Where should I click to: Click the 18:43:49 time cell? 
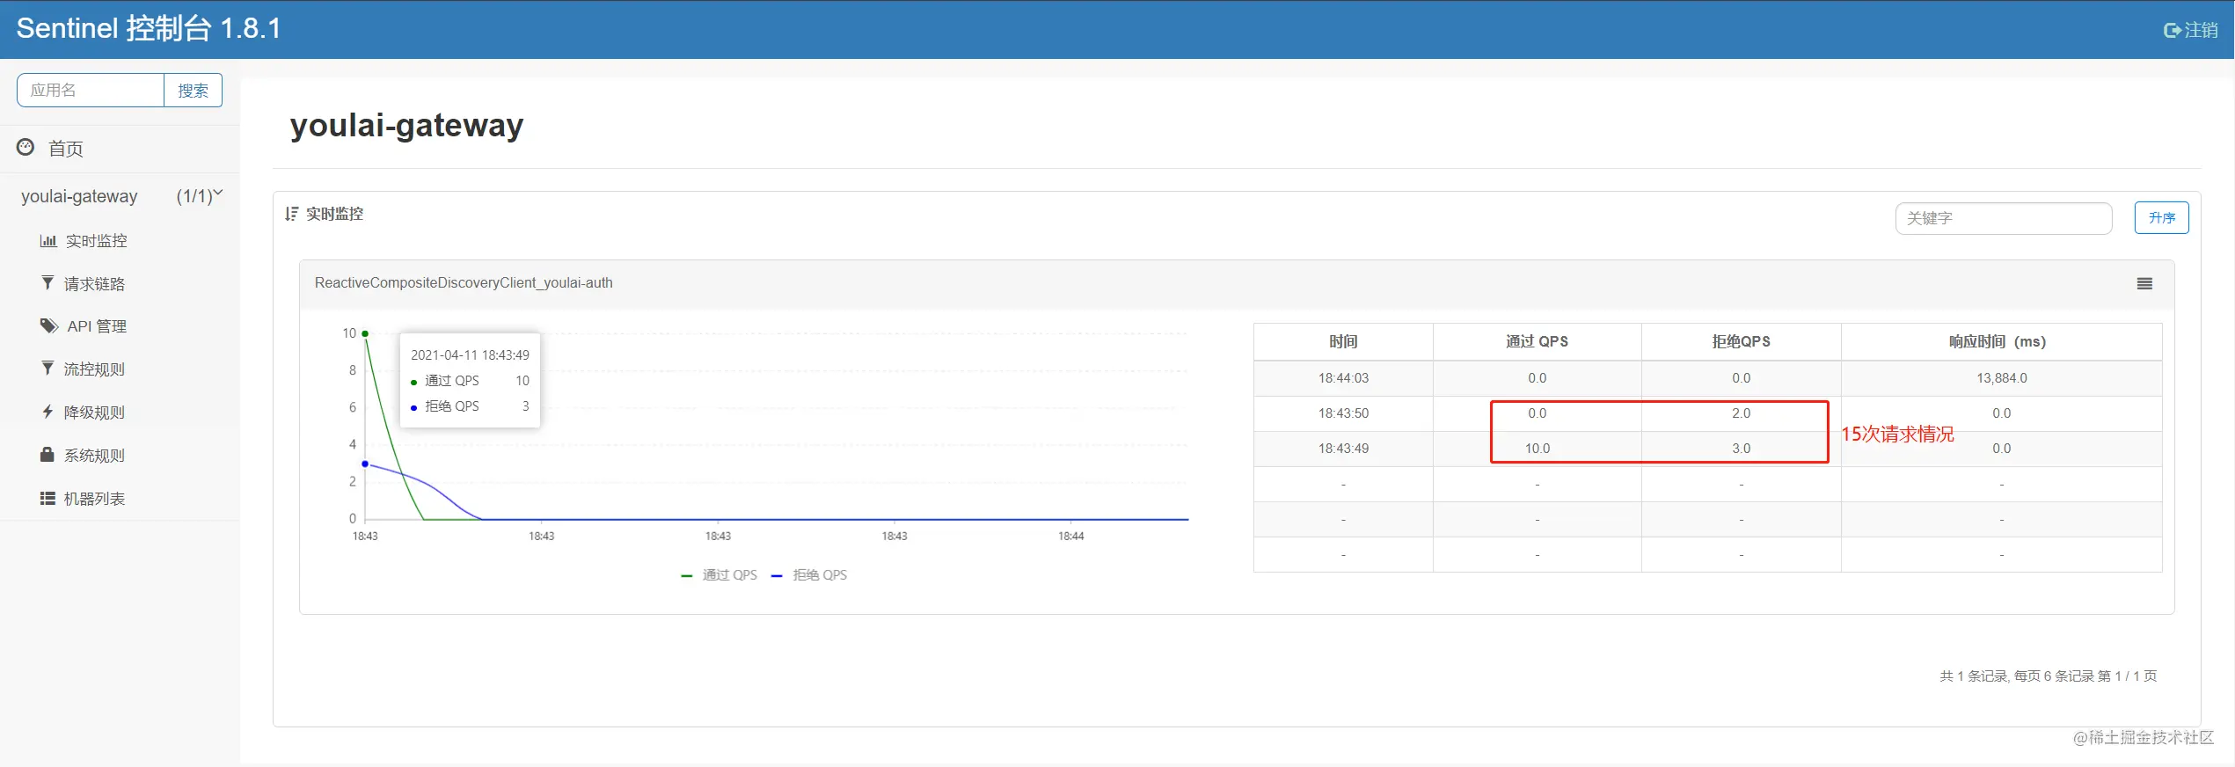tap(1343, 449)
